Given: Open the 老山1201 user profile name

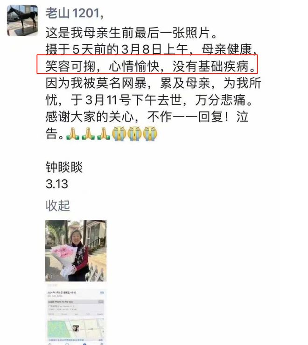Looking at the screenshot, I should point(74,13).
